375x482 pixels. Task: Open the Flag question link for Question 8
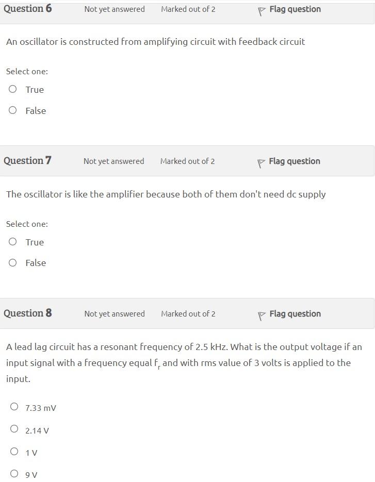tap(295, 313)
